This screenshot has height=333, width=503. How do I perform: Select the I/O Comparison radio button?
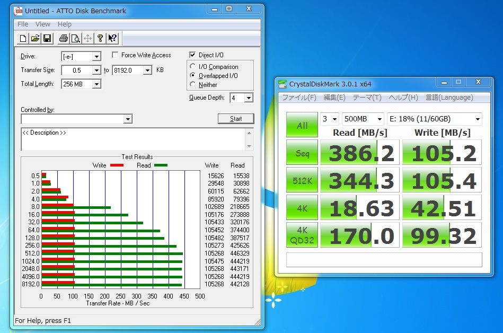click(193, 67)
